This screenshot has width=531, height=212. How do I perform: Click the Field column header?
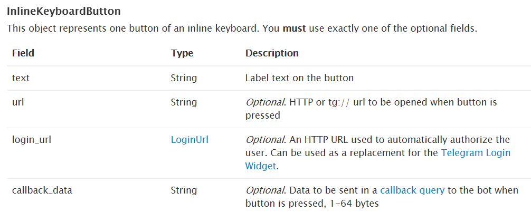click(x=23, y=53)
